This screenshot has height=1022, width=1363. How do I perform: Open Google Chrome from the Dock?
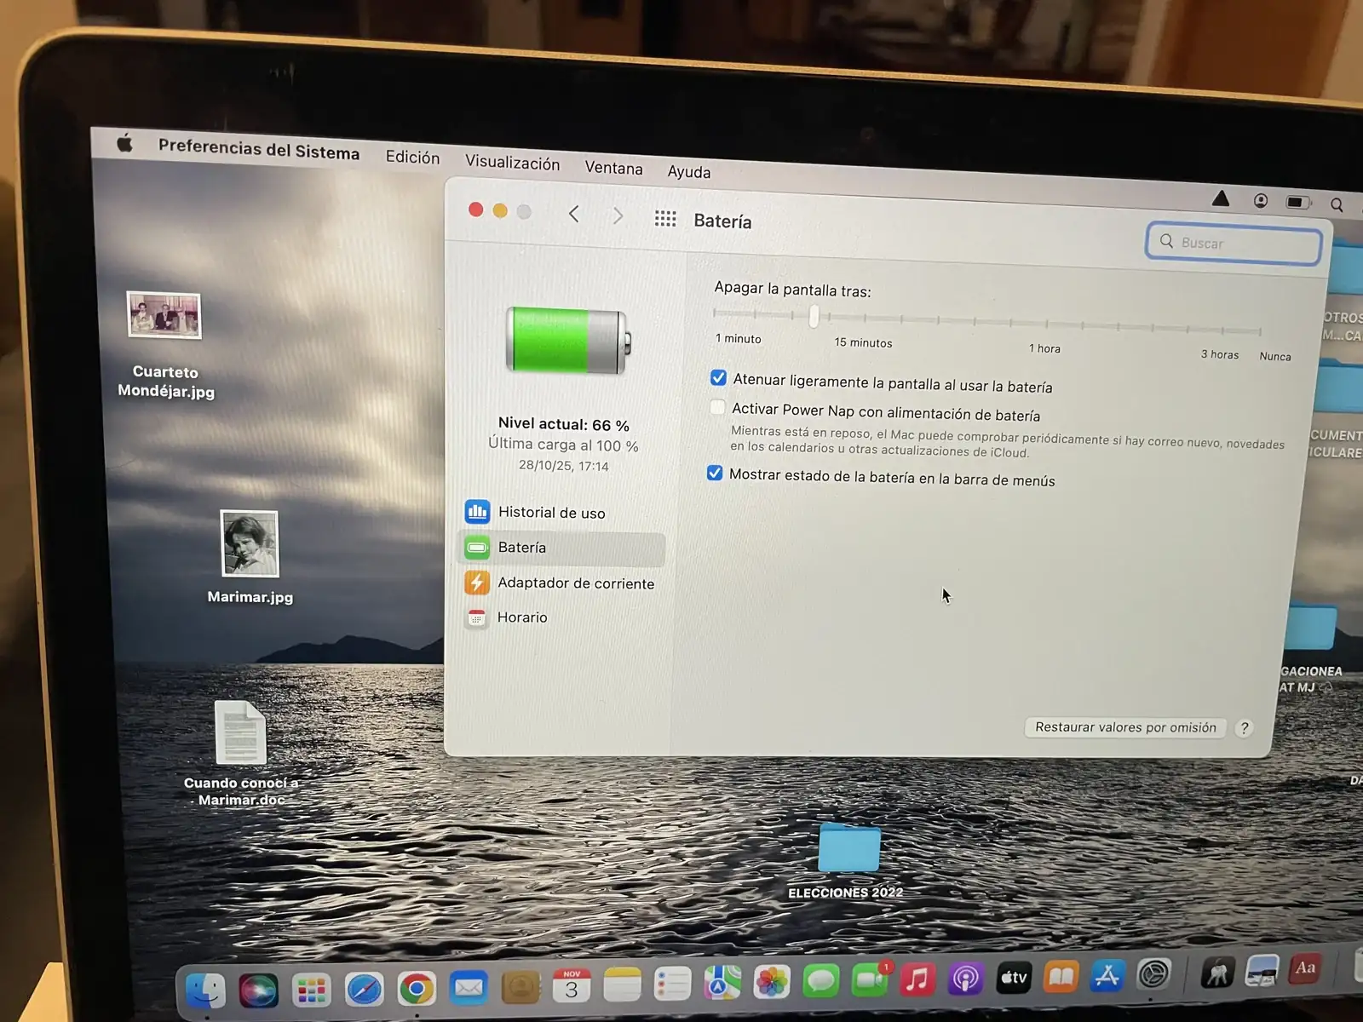click(x=416, y=989)
